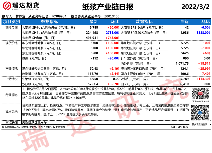Viewport: 212px width, 153px height.
Task: Select the 下游情况 category cell
Action: click(11, 79)
